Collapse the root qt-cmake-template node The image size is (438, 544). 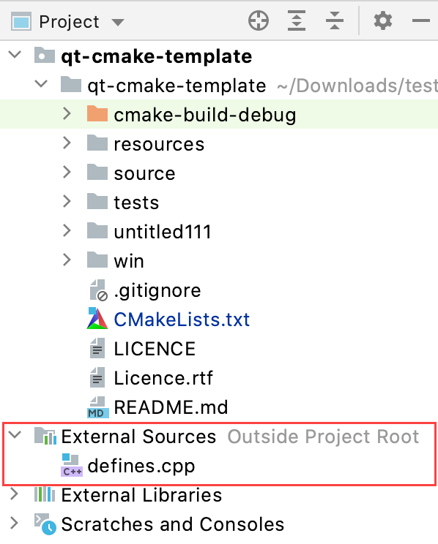[x=15, y=55]
